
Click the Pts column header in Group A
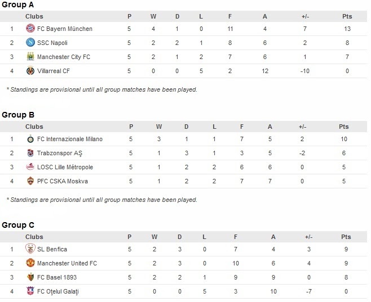pyautogui.click(x=347, y=16)
